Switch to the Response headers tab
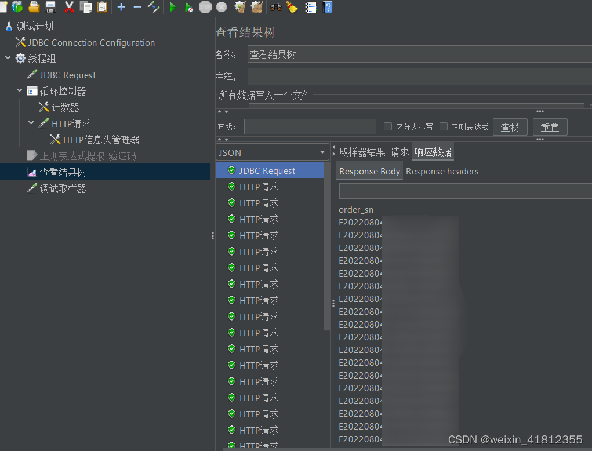This screenshot has width=592, height=451. pos(442,171)
